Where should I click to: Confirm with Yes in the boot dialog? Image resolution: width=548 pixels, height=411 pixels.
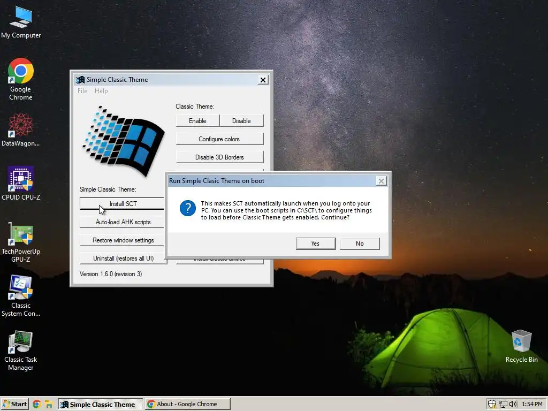click(x=316, y=243)
